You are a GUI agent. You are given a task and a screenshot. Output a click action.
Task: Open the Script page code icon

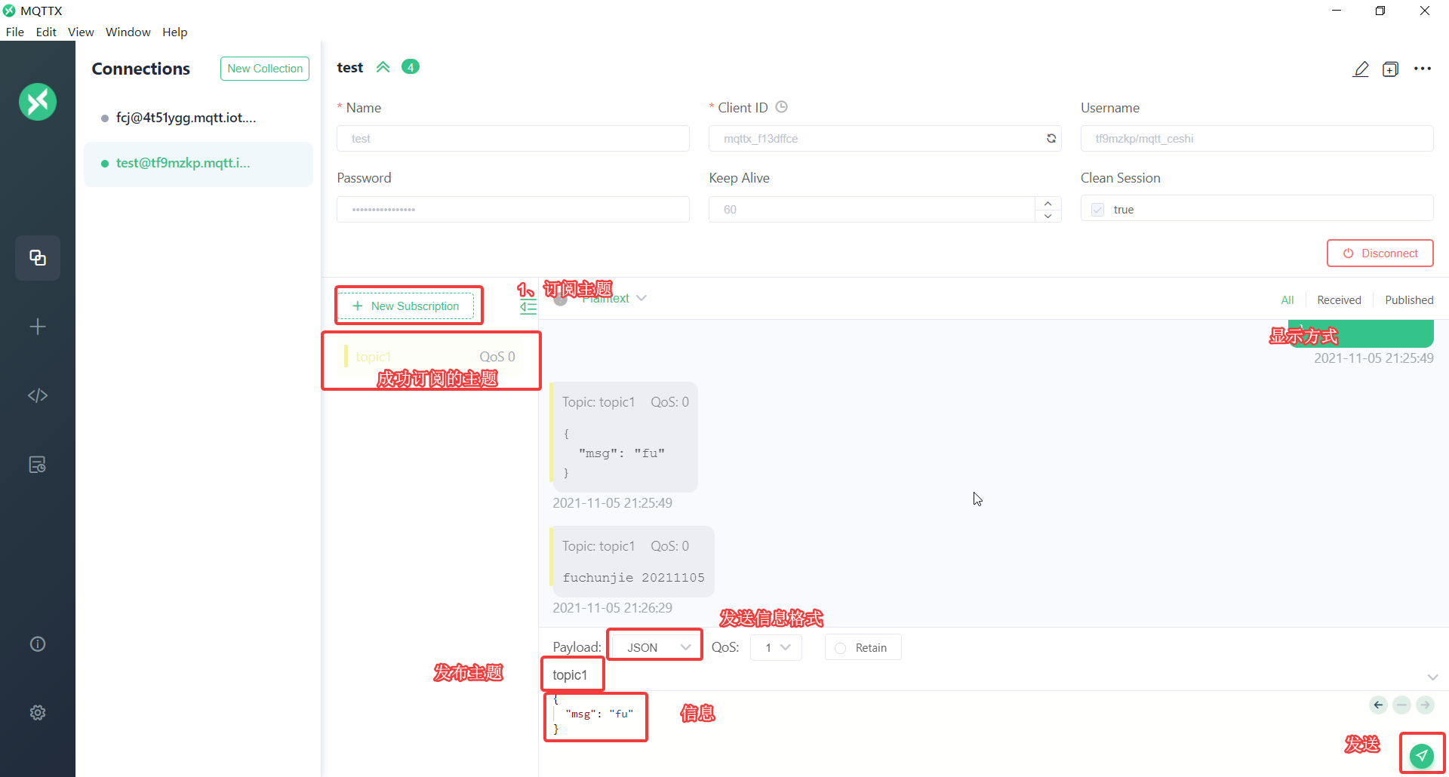pos(38,395)
